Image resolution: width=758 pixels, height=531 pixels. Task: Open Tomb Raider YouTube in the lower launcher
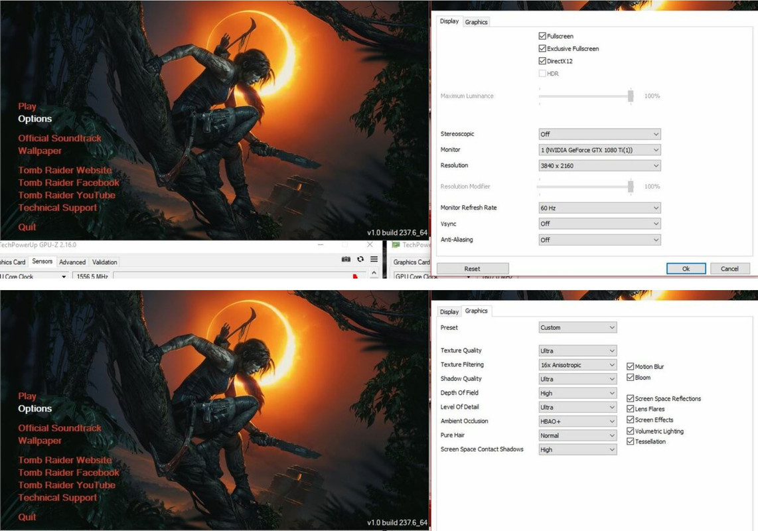[67, 485]
